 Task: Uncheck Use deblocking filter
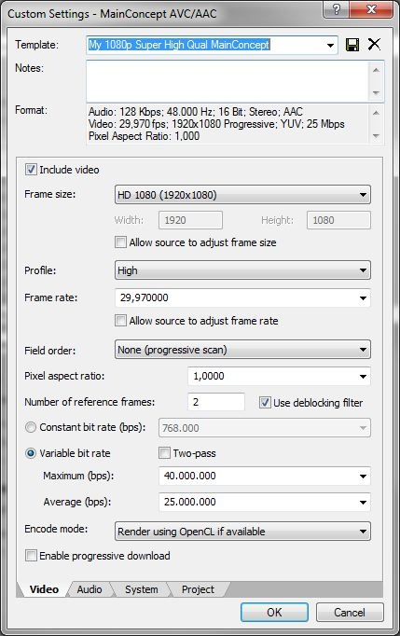(x=265, y=403)
